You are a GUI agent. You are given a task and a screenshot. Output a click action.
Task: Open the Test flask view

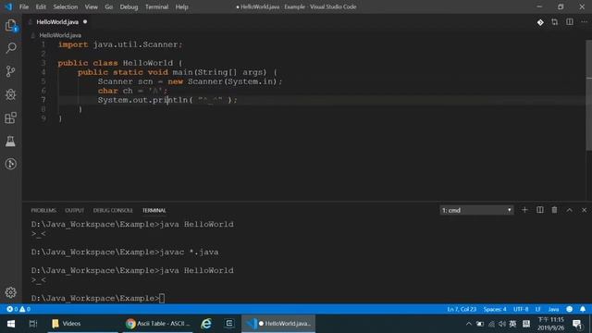tap(11, 141)
